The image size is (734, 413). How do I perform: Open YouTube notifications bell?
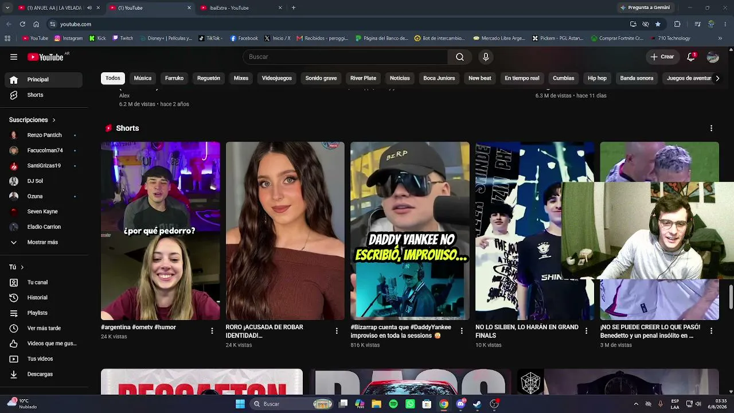click(691, 57)
